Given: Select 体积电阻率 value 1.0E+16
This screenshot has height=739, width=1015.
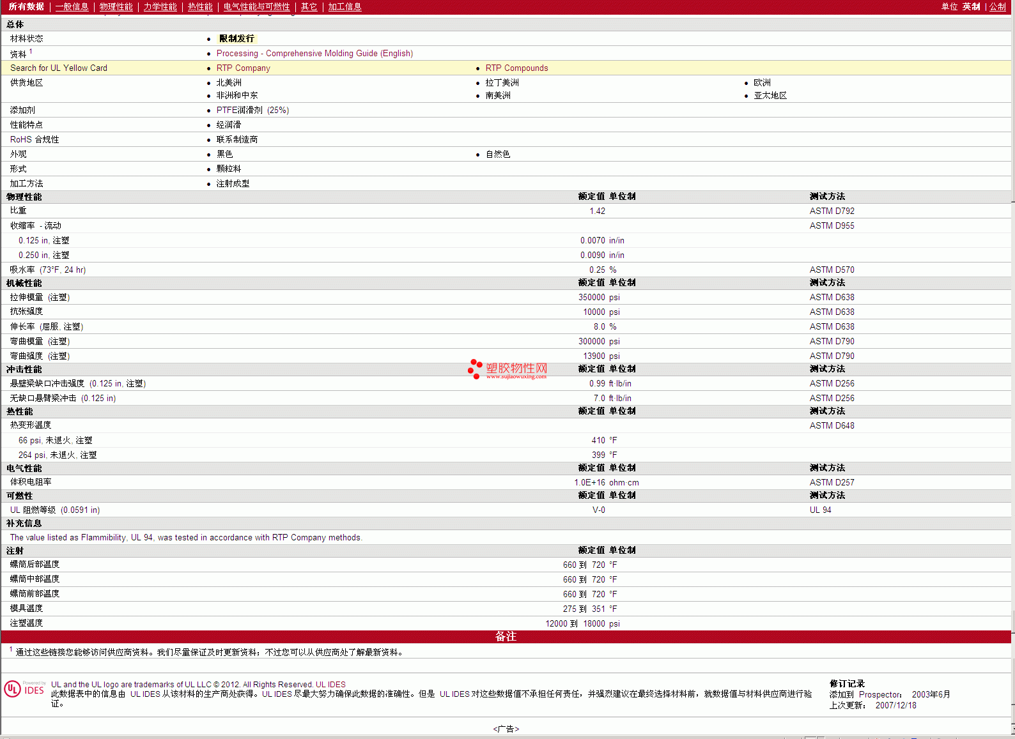Looking at the screenshot, I should click(x=589, y=483).
